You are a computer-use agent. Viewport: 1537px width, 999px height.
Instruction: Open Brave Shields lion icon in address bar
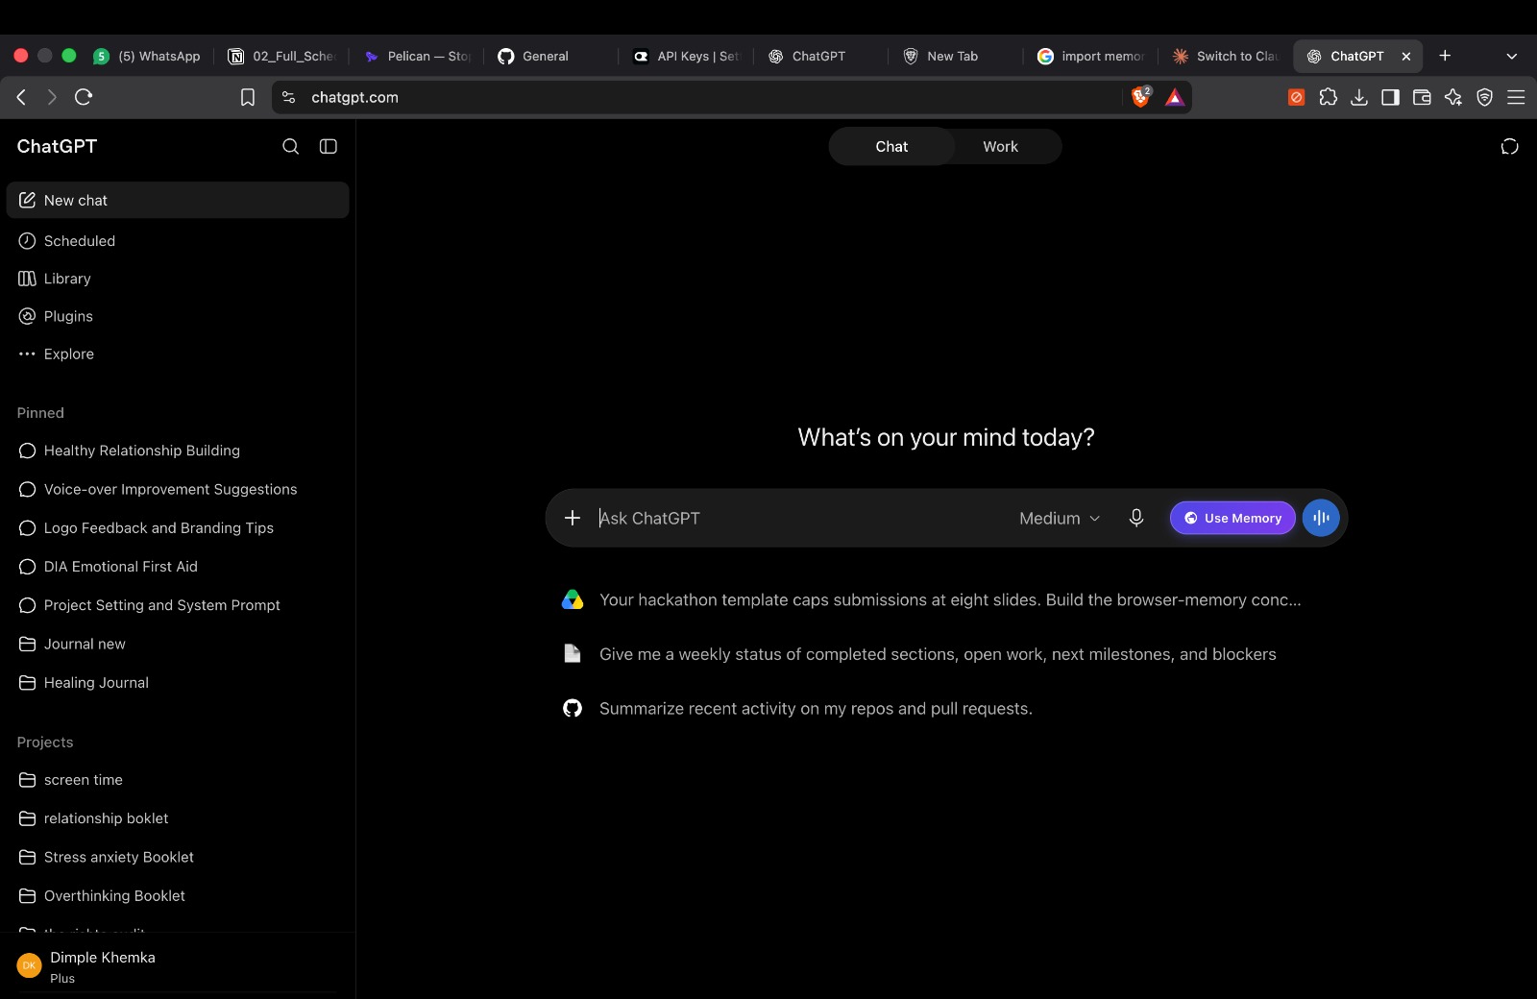click(1141, 96)
